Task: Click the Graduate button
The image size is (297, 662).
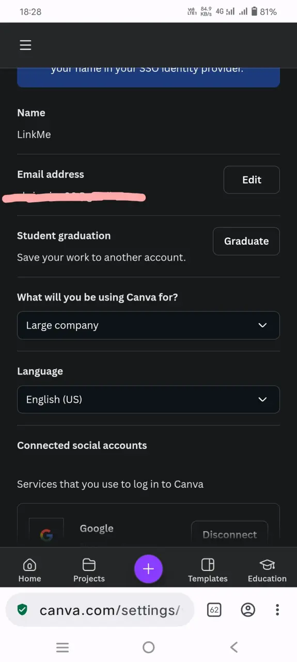Action: click(x=246, y=241)
